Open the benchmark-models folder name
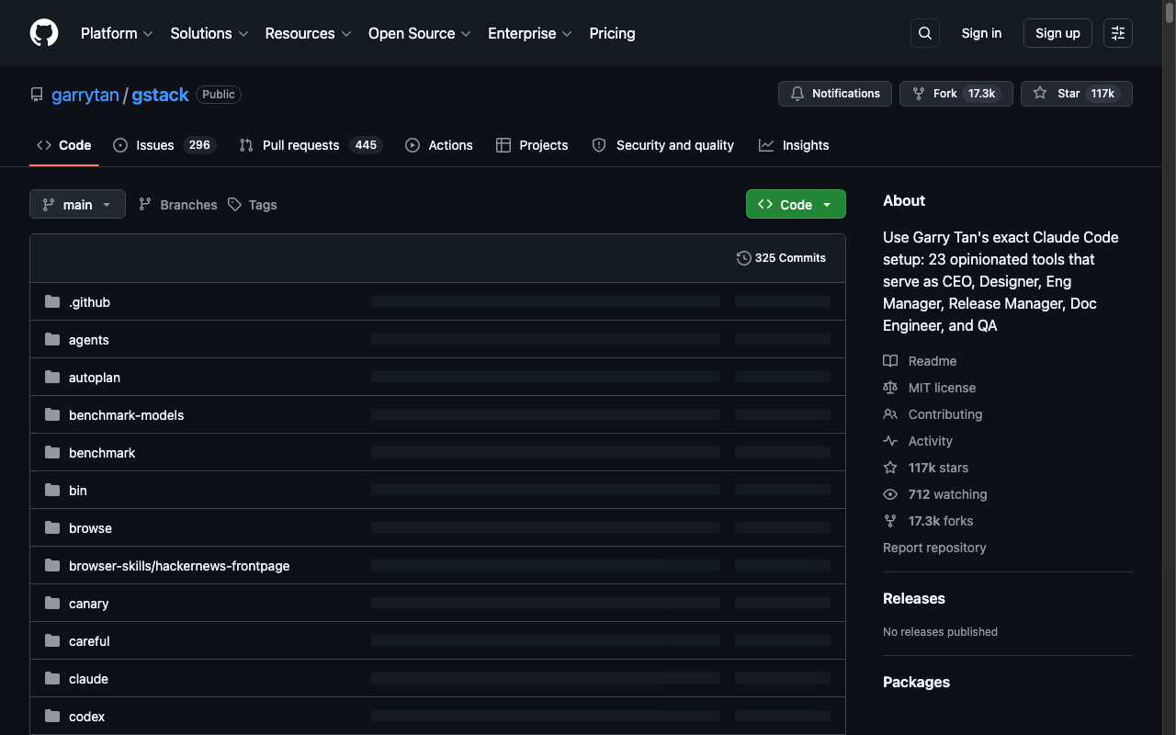The width and height of the screenshot is (1176, 735). 126,415
